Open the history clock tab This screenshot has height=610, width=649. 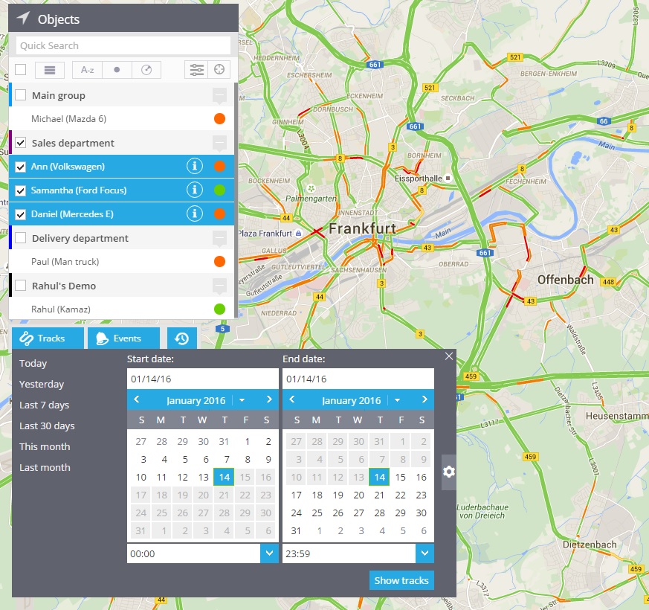[x=181, y=338]
